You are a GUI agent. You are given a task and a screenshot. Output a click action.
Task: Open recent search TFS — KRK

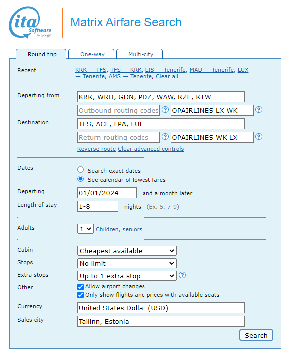coord(126,70)
